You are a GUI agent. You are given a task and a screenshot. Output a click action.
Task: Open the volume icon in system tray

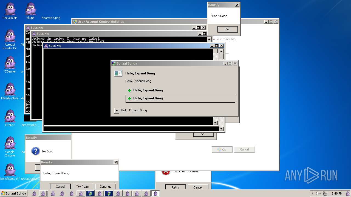click(x=318, y=193)
